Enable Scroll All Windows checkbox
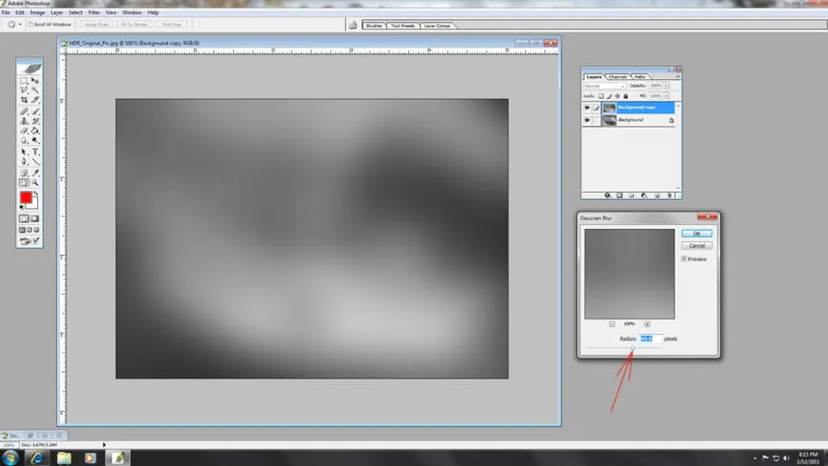Viewport: 828px width, 466px height. coord(31,24)
